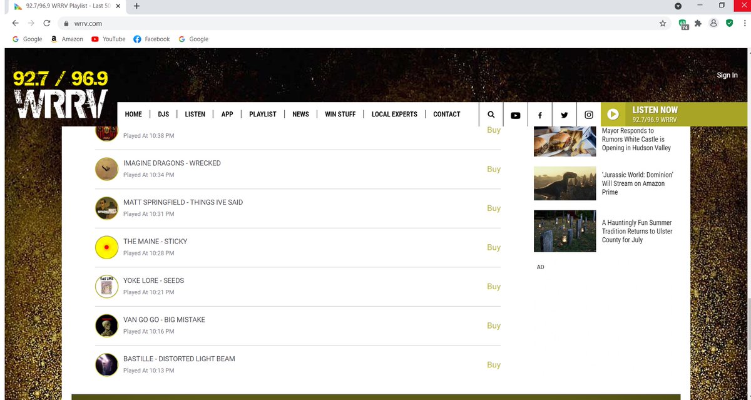Open the Amazon bookmark
Screen dimensions: 751x400
67,39
